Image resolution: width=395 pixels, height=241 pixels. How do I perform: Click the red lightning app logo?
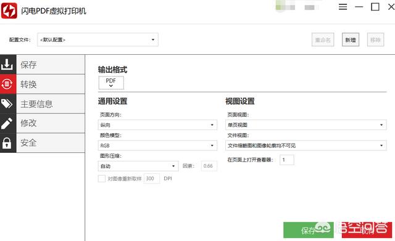[9, 11]
